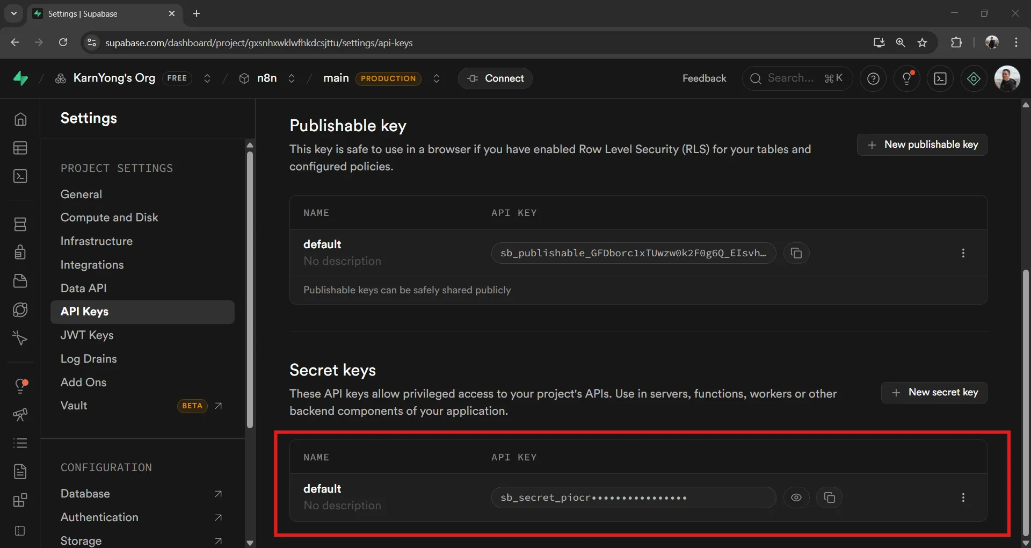Open the main branch dropdown
The height and width of the screenshot is (548, 1031).
[437, 78]
